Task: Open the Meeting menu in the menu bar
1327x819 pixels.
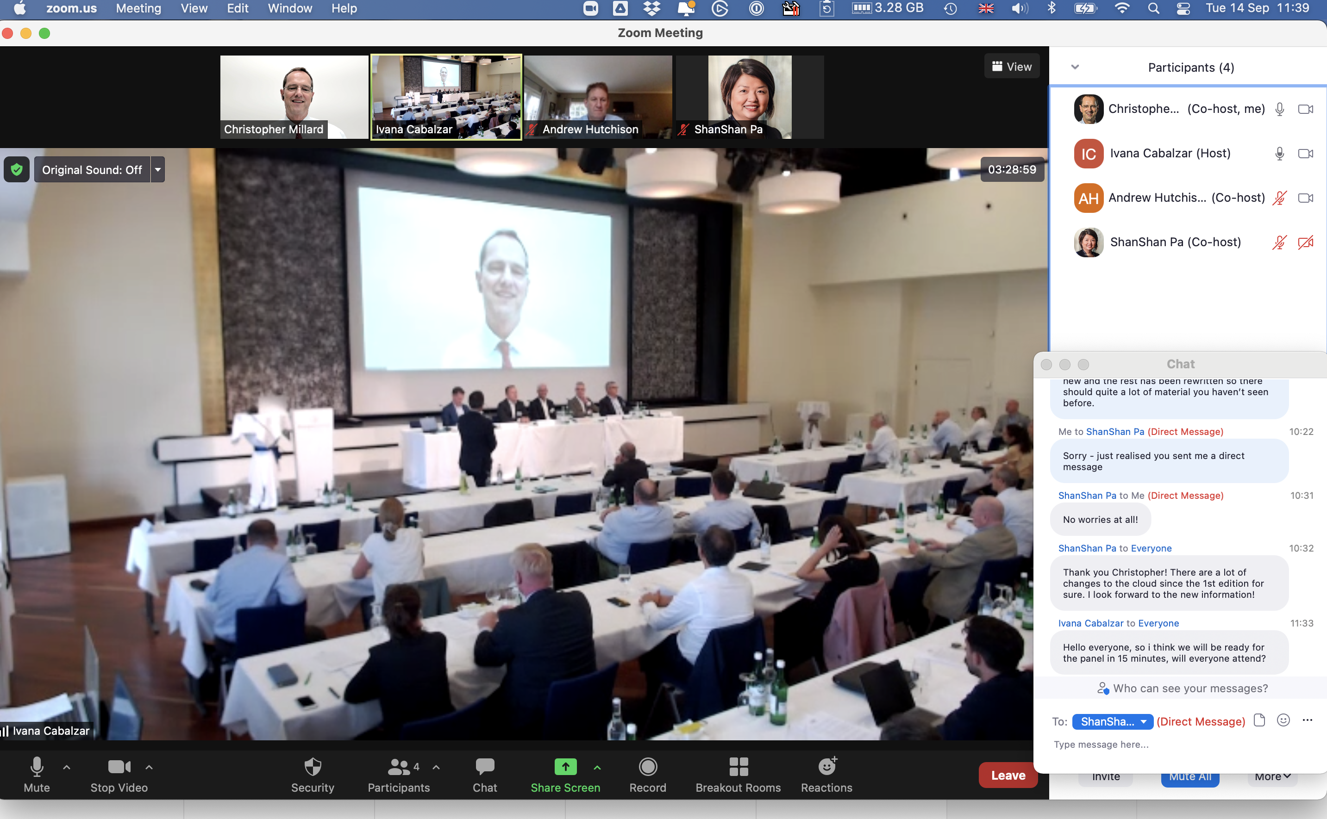Action: pos(138,9)
